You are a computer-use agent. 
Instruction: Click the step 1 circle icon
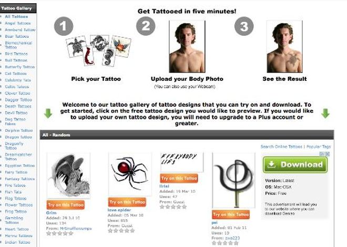pos(64,26)
